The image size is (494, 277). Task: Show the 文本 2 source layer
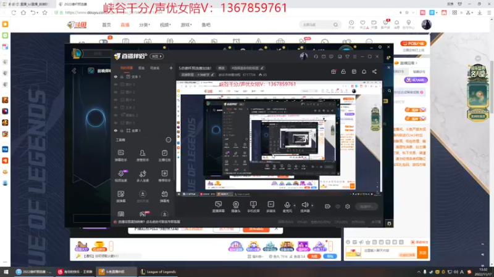tap(115, 107)
